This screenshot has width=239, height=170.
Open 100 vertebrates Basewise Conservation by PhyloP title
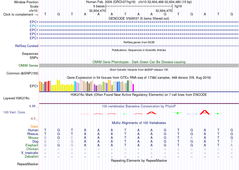[139, 106]
